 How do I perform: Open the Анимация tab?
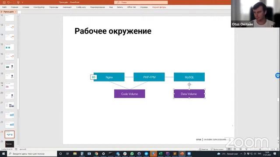click(67, 7)
